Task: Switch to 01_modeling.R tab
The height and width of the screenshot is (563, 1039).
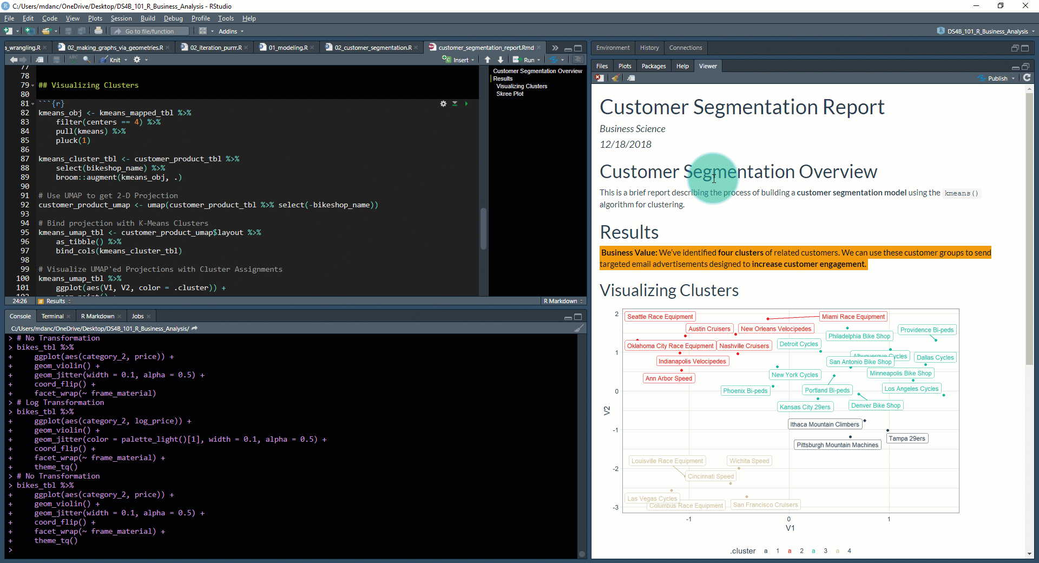Action: pyautogui.click(x=288, y=48)
